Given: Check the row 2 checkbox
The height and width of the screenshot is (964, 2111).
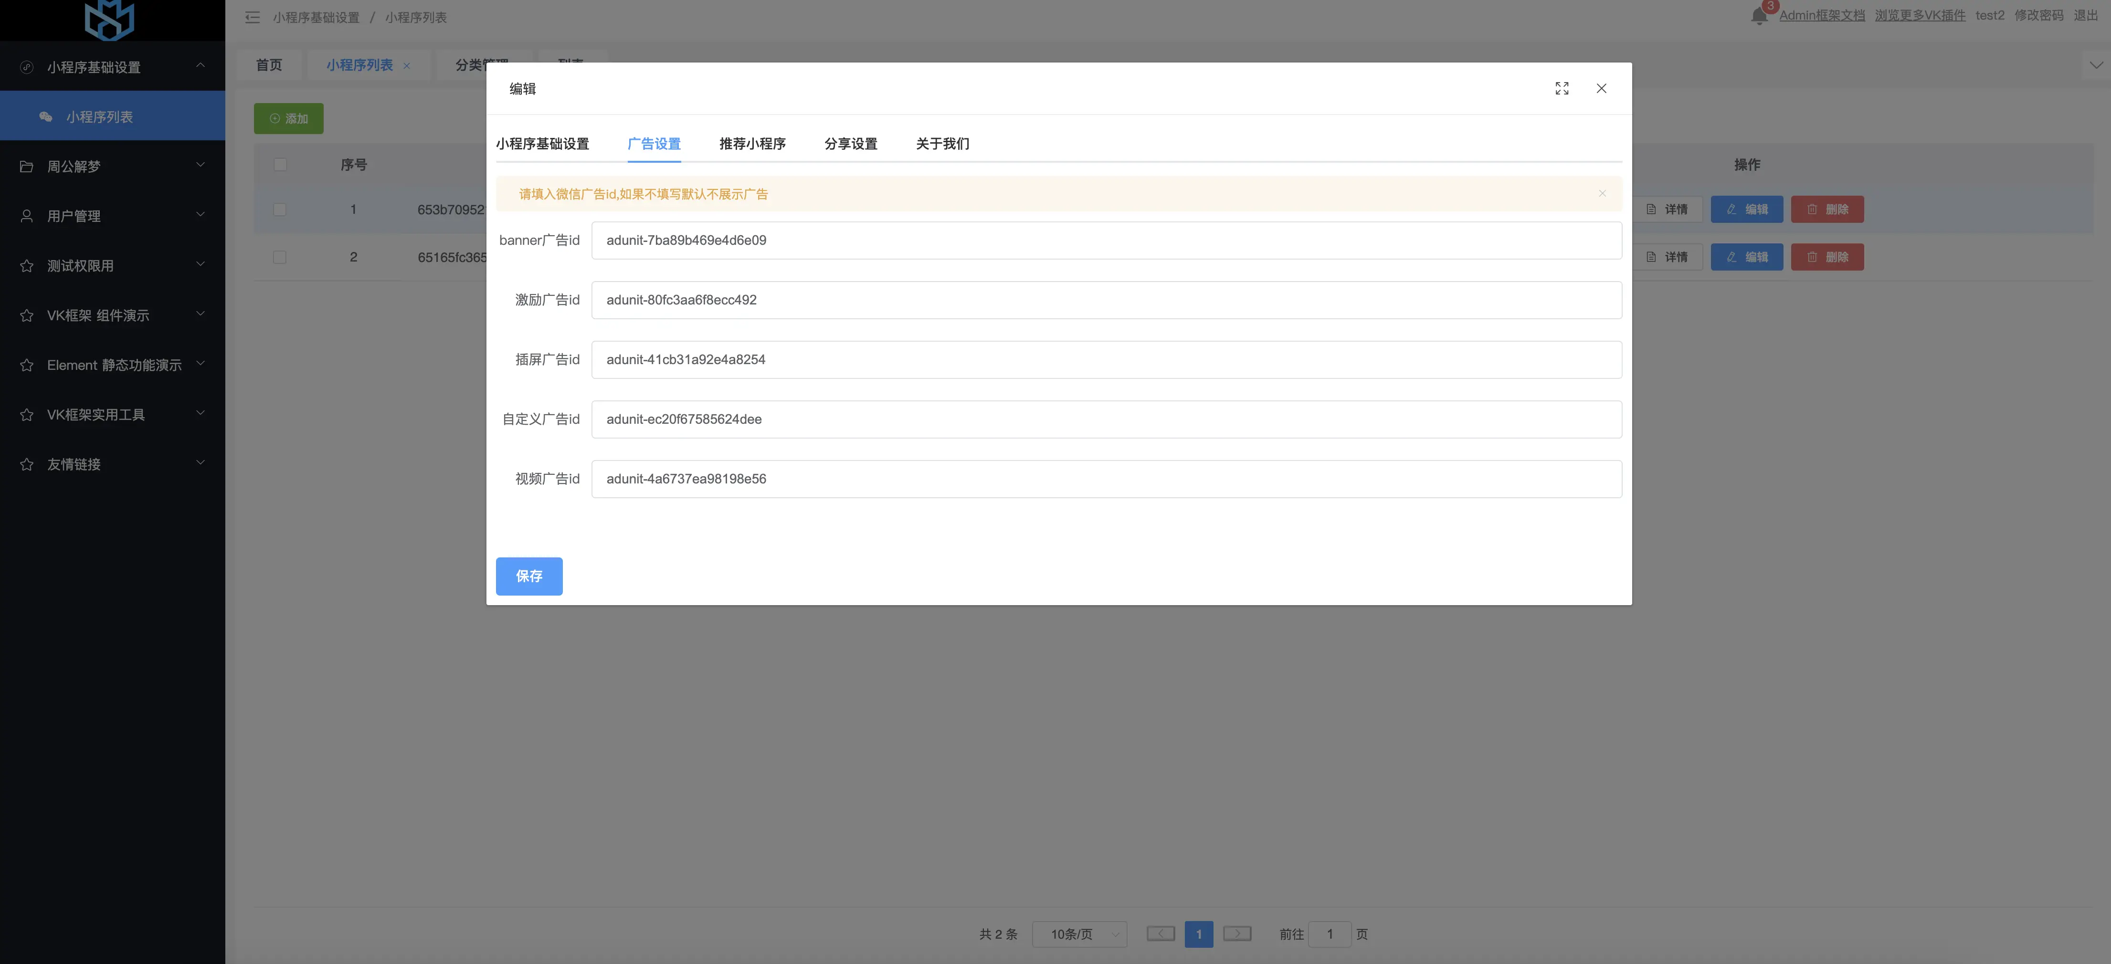Looking at the screenshot, I should [280, 257].
